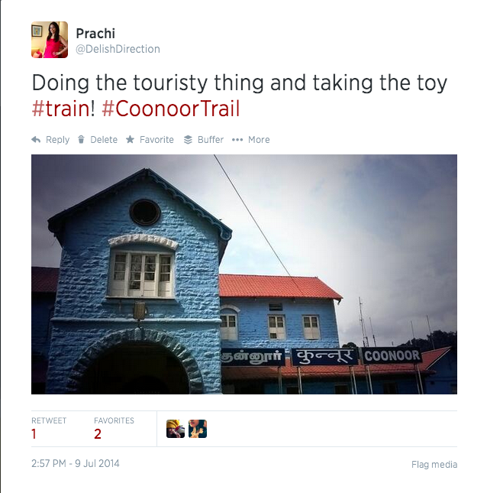Click the Flag media link
Viewport: 487px width, 493px height.
(x=434, y=464)
